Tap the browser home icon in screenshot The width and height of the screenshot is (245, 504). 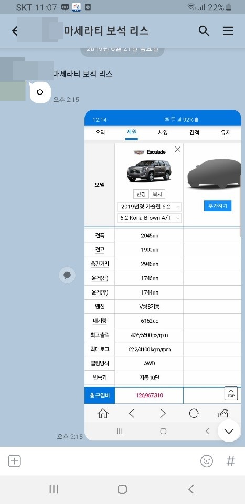[x=103, y=413]
